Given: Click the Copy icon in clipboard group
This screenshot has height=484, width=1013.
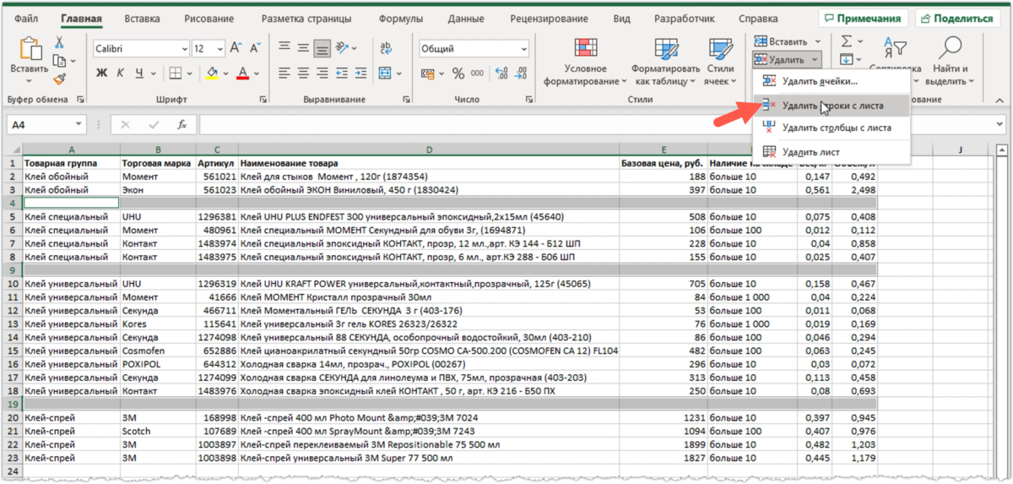Looking at the screenshot, I should (x=58, y=61).
